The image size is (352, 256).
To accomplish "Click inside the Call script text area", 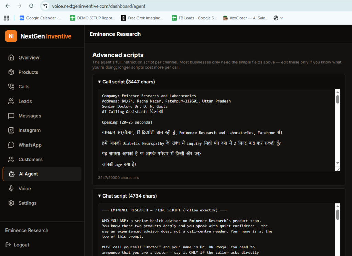I will coord(217,130).
